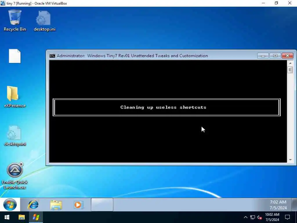Select the VirtualBox VM host taskbar icon

pyautogui.click(x=36, y=217)
